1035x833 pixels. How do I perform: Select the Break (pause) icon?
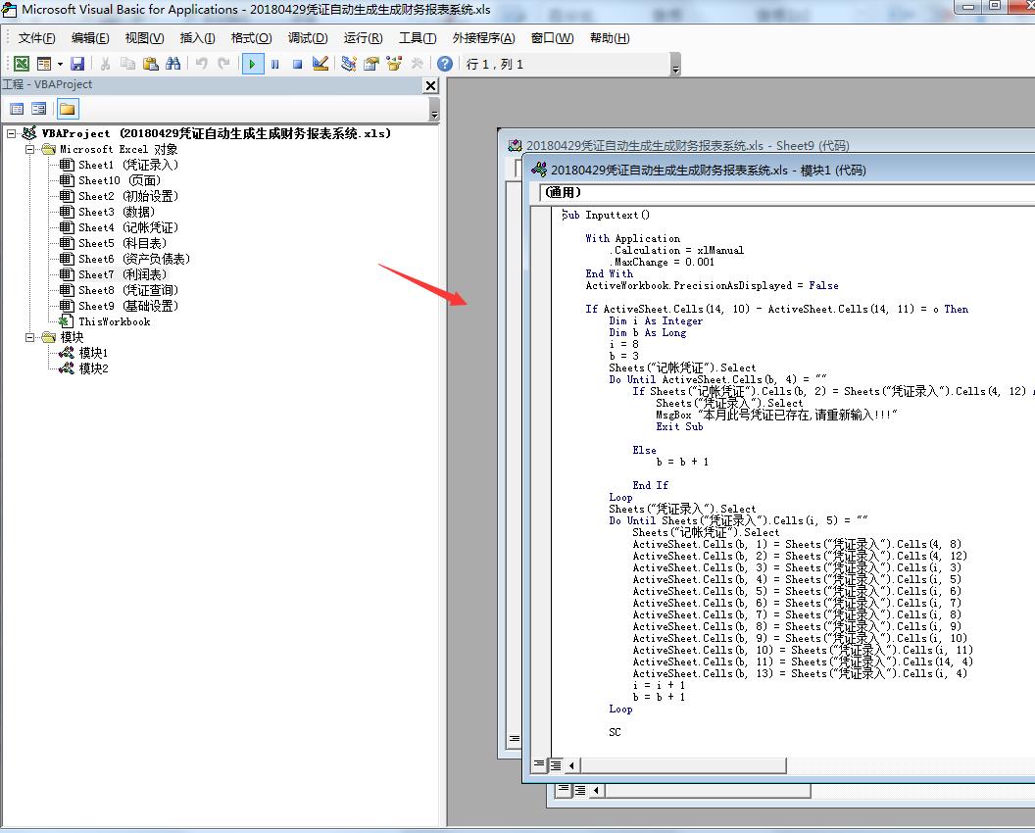pyautogui.click(x=274, y=63)
